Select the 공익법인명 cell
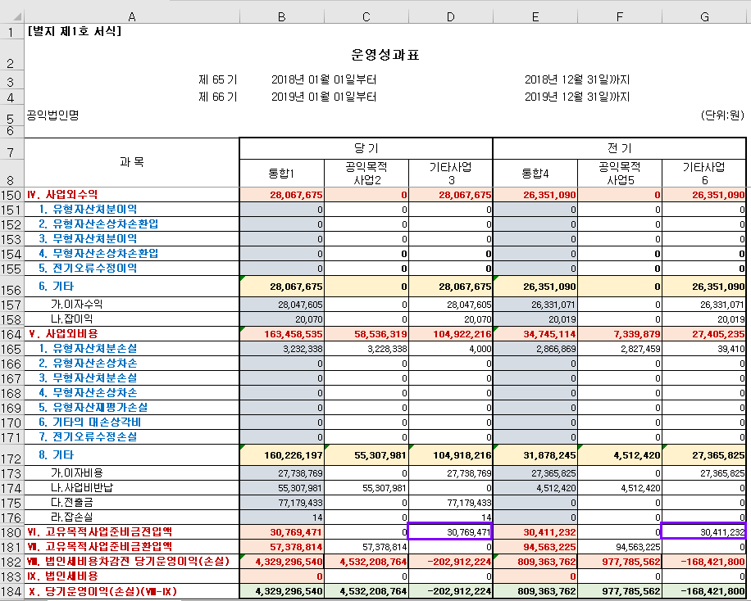751x601 pixels. (52, 115)
